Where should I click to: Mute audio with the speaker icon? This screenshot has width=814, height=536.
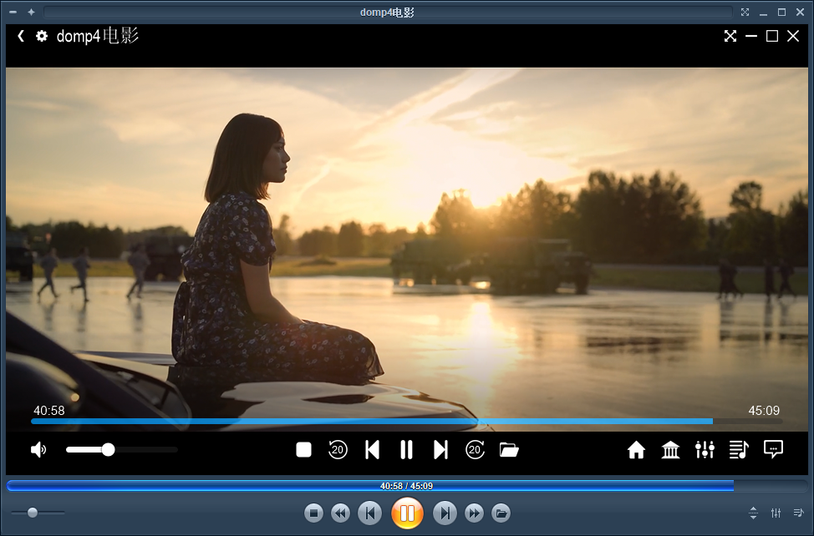38,450
